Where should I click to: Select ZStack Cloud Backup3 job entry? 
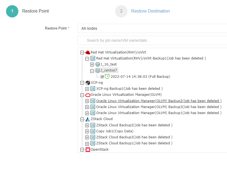tap(134, 137)
